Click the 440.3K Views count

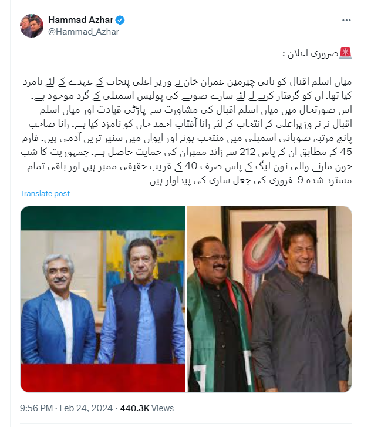click(x=147, y=408)
